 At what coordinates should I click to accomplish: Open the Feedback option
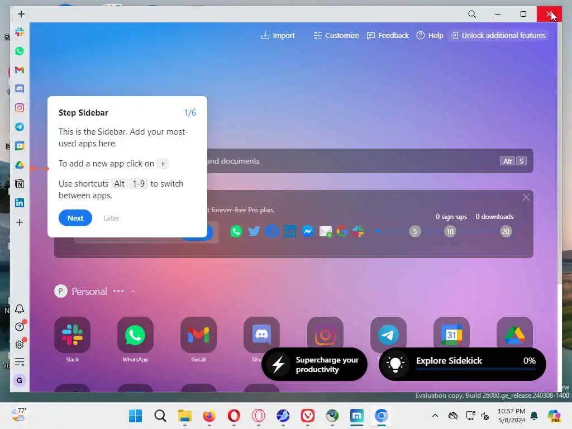(388, 35)
